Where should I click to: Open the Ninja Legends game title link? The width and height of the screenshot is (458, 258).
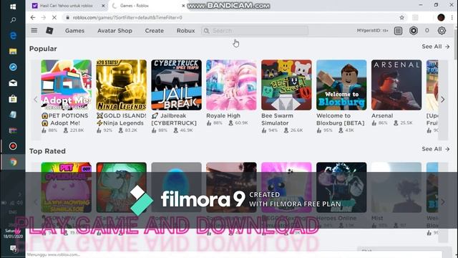pos(122,120)
